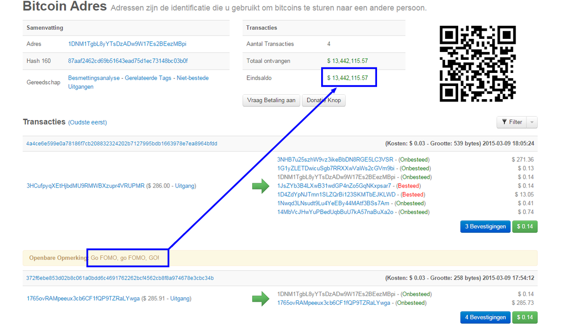Click the Openbare Opmerking label
The height and width of the screenshot is (331, 583).
tap(58, 258)
